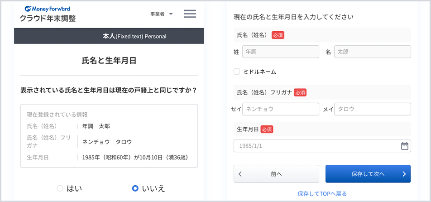Click the 本人 Personal tab header
Viewport: 431px width, 202px height.
[x=109, y=36]
